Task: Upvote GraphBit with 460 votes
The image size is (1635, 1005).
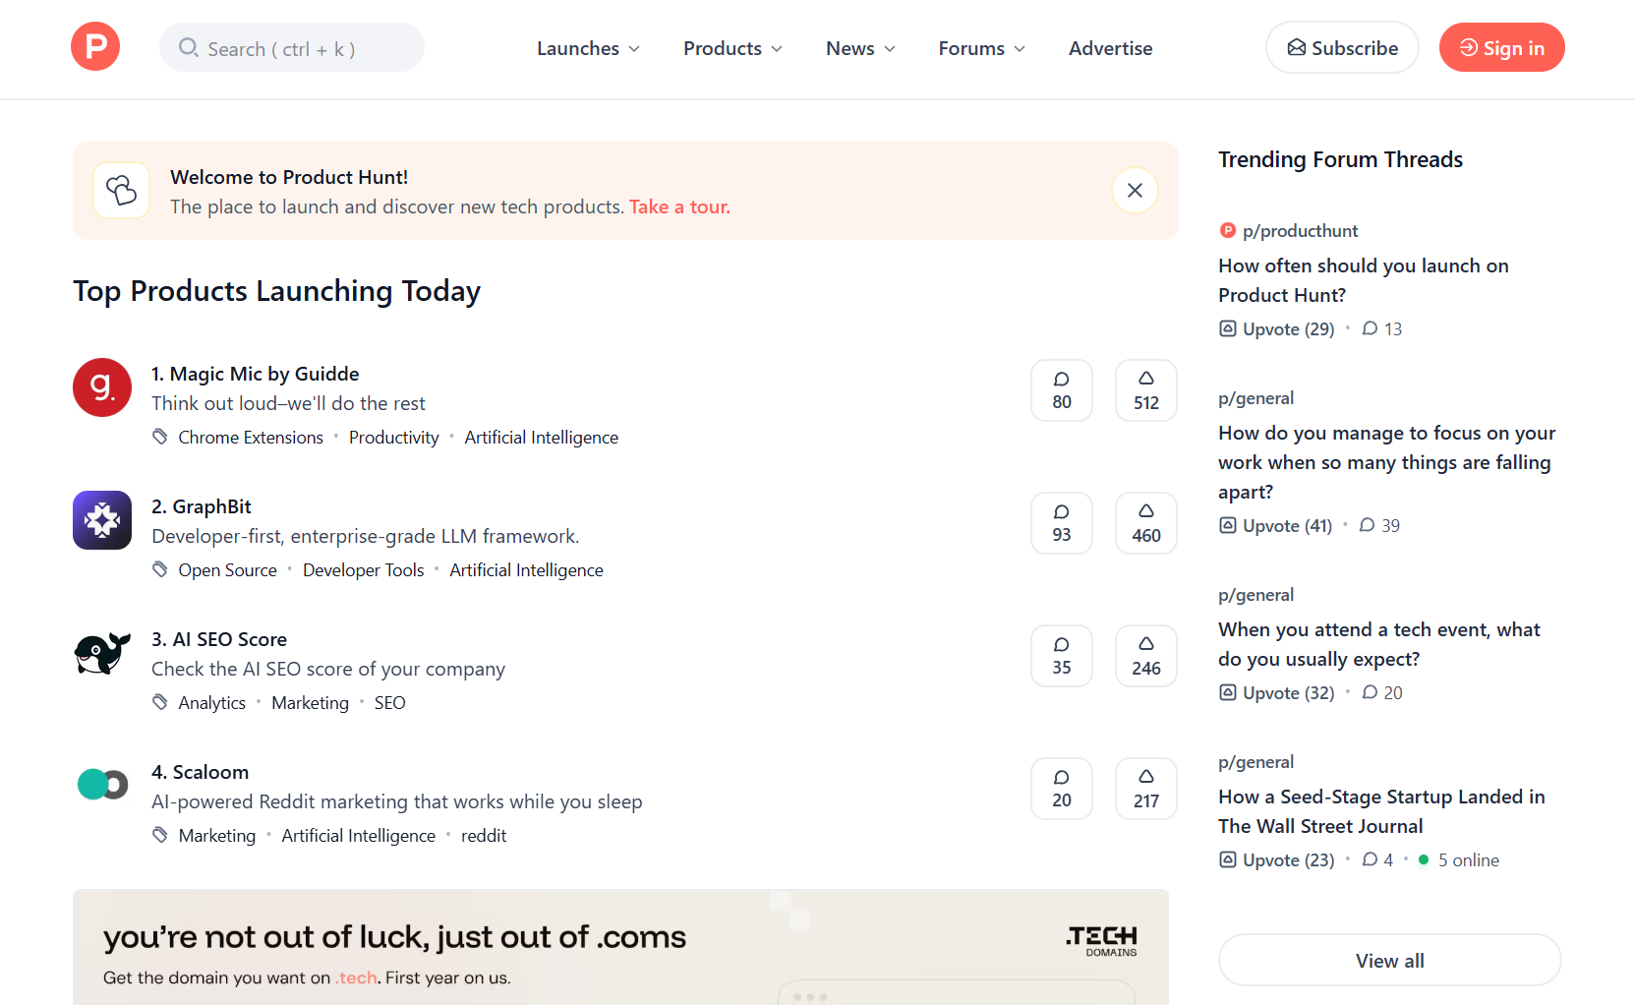Action: coord(1145,523)
